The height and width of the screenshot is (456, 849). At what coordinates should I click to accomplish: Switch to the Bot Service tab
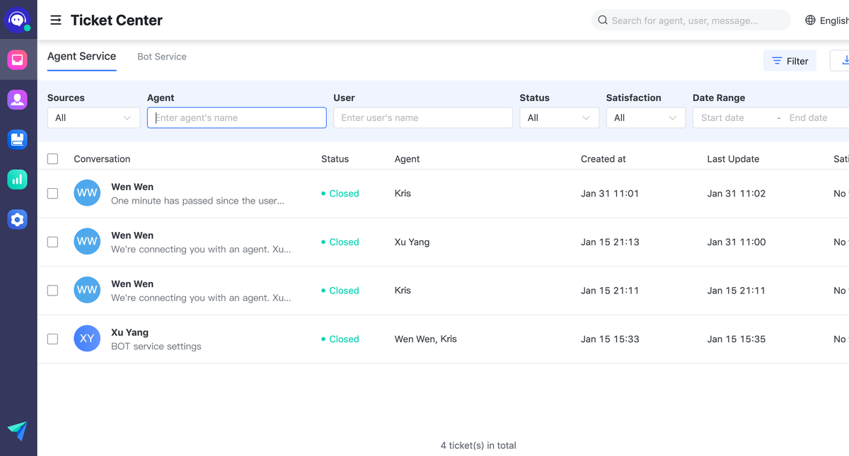click(x=162, y=57)
